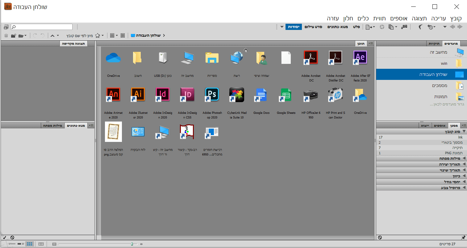Switch to the Keywords (מילות מפתח) panel tab
Screen dimensions: 467x248
52,126
